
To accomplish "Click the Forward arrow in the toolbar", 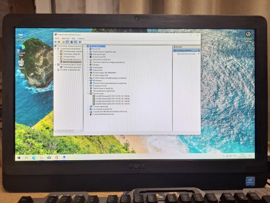I will (59, 42).
